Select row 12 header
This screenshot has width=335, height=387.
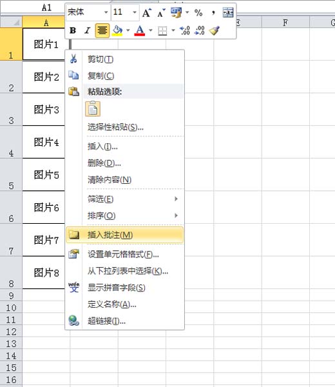[11, 332]
